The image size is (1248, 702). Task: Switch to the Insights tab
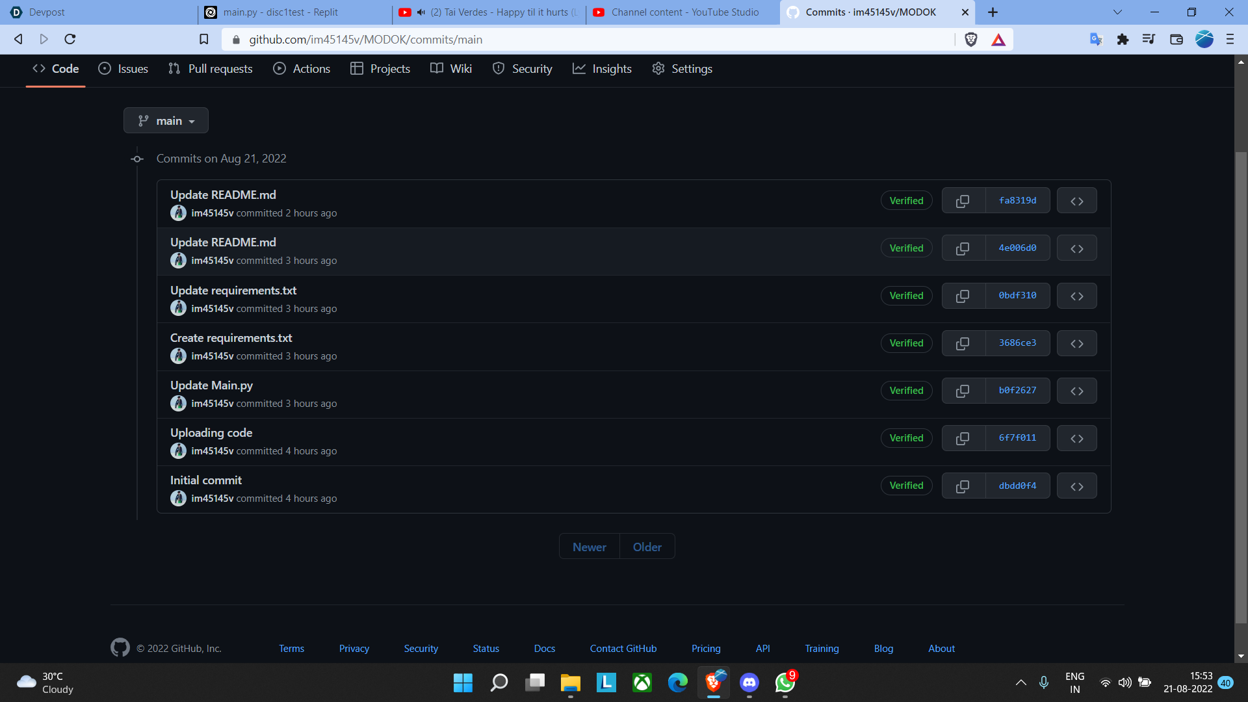click(x=602, y=69)
